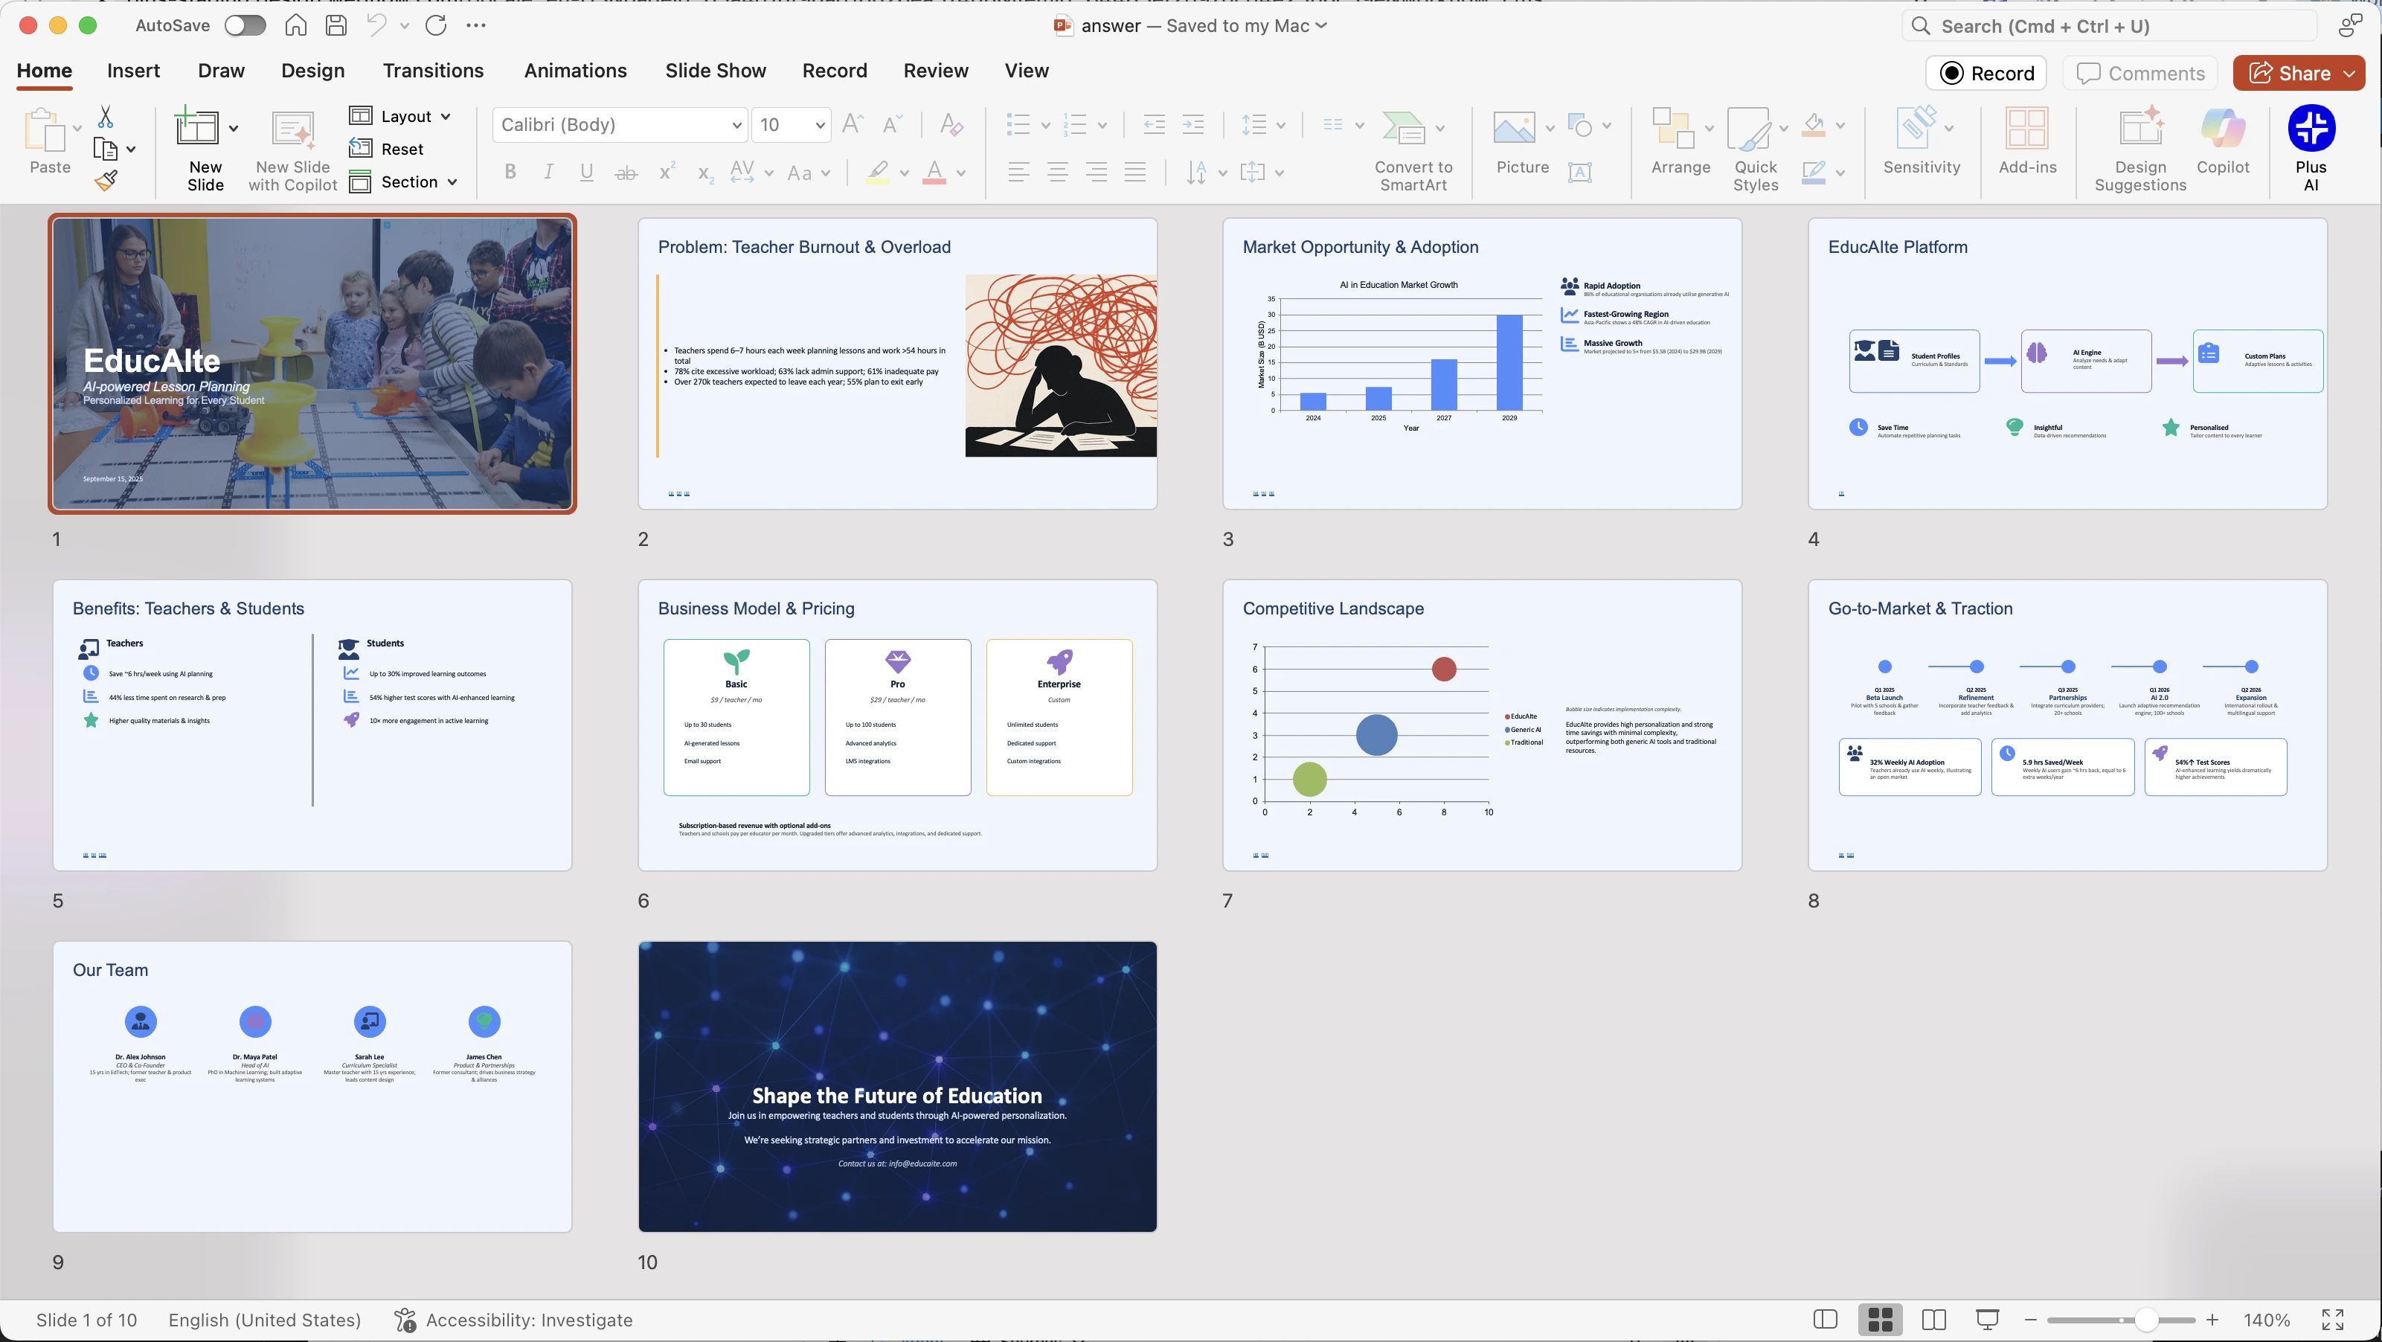Click the Cut scissors icon
The width and height of the screenshot is (2382, 1342).
106,118
